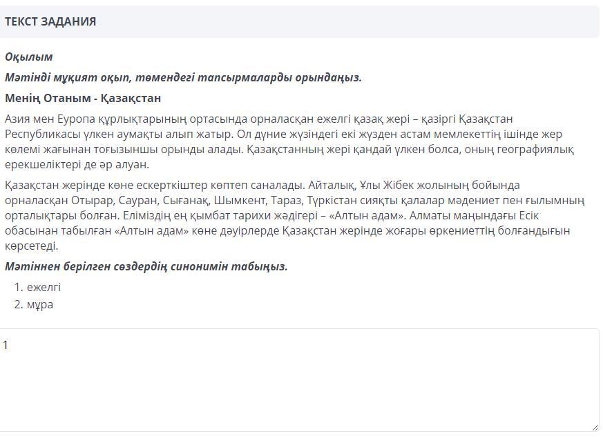Select list item ежелгі
This screenshot has width=603, height=438.
tap(44, 287)
